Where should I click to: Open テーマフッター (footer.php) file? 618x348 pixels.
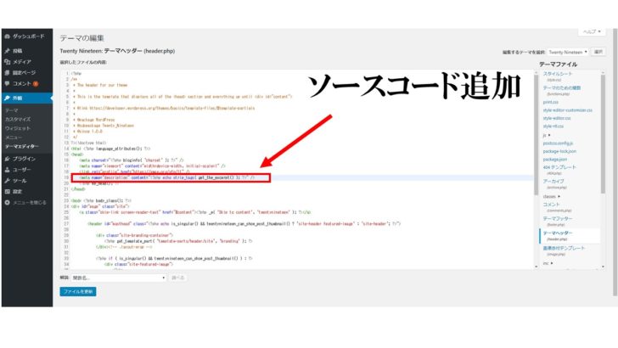tap(558, 221)
